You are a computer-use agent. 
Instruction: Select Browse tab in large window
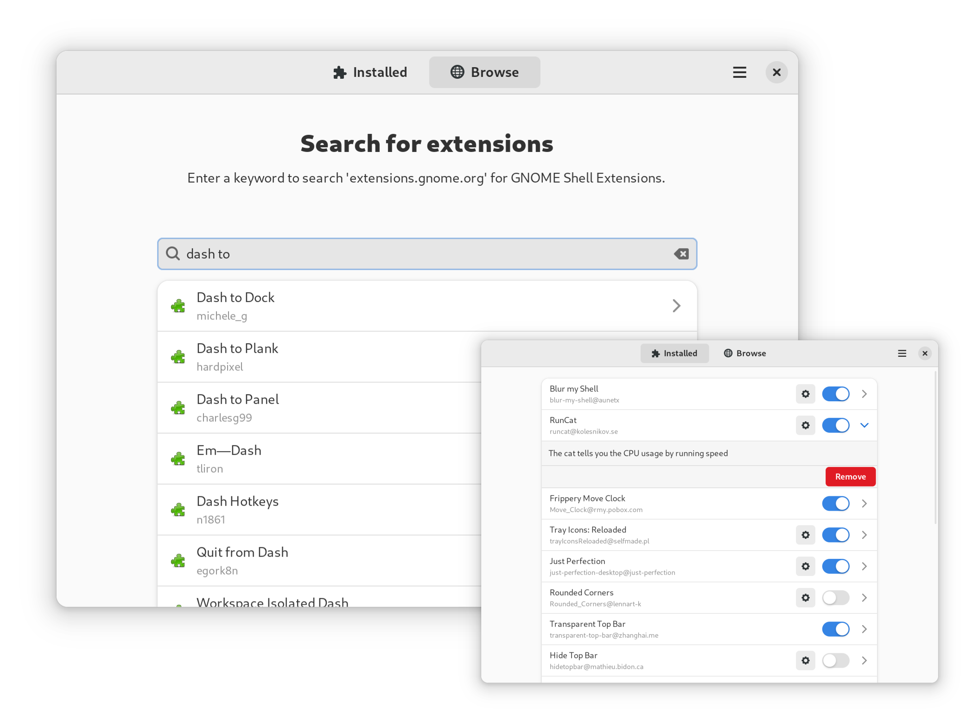tap(484, 72)
